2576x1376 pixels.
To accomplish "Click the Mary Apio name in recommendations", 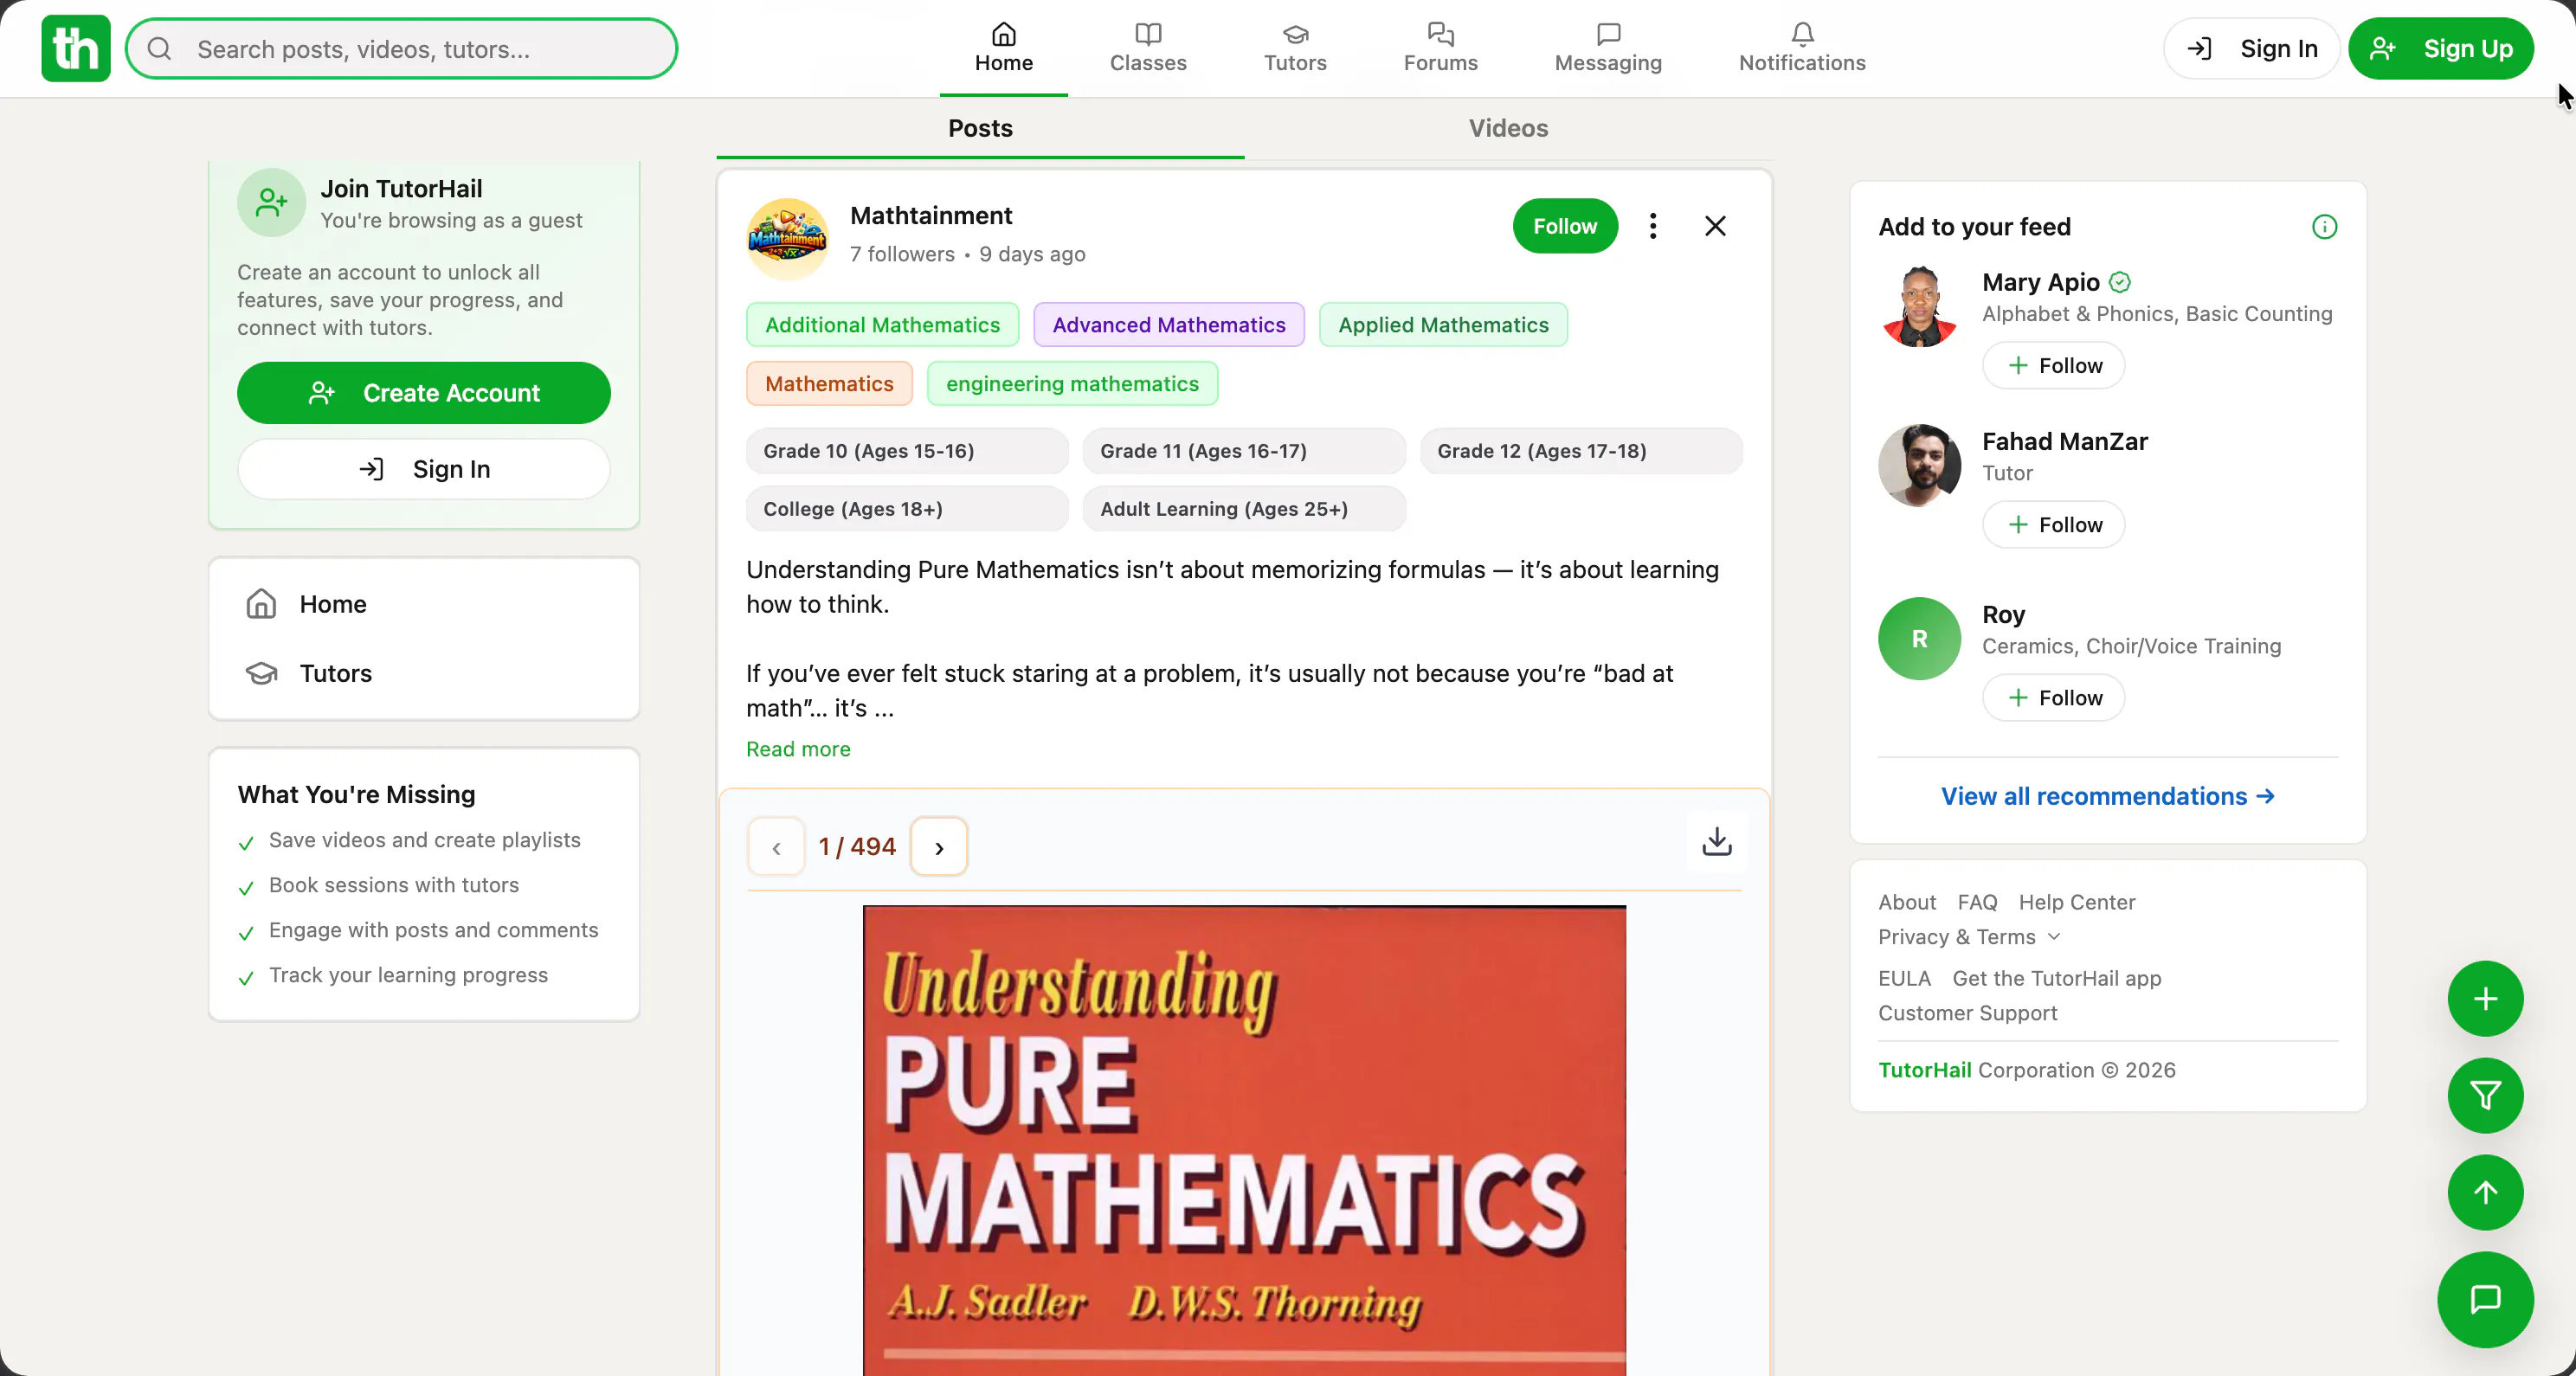I will [2040, 282].
